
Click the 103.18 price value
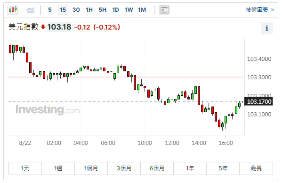click(59, 27)
